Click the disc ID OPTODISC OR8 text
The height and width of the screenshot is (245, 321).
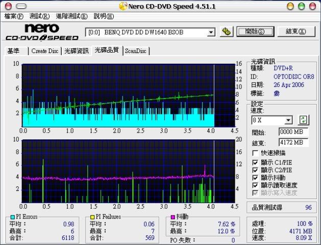click(x=294, y=77)
